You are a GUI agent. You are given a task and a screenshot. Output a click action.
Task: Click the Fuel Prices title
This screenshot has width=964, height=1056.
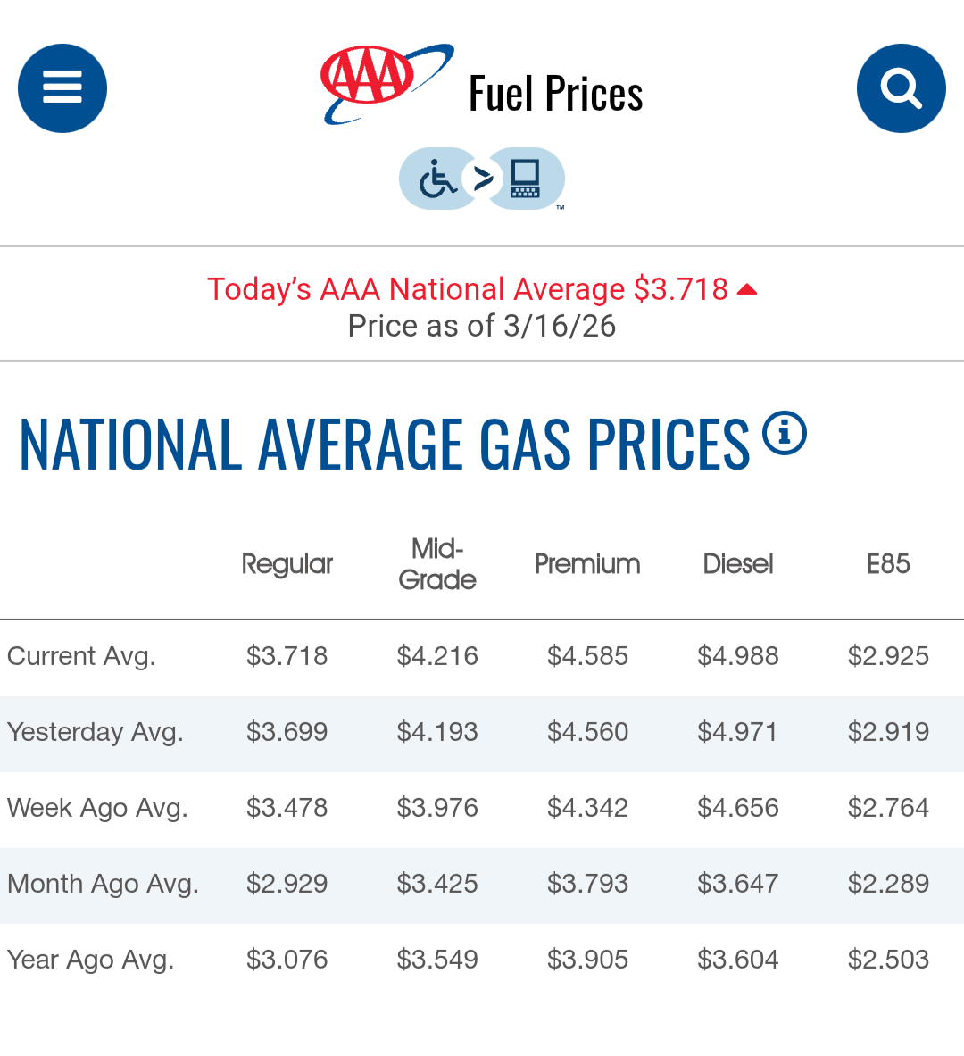pos(555,93)
